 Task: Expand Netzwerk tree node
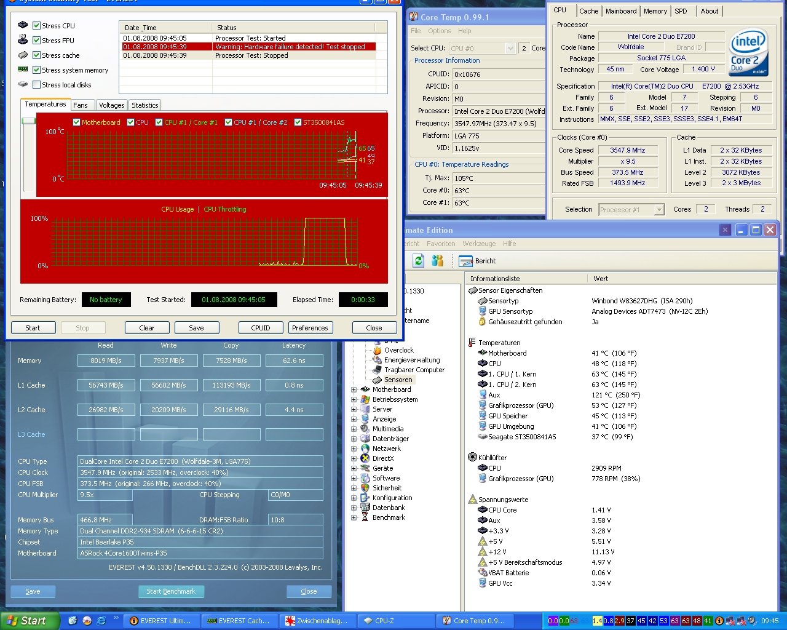[x=354, y=449]
